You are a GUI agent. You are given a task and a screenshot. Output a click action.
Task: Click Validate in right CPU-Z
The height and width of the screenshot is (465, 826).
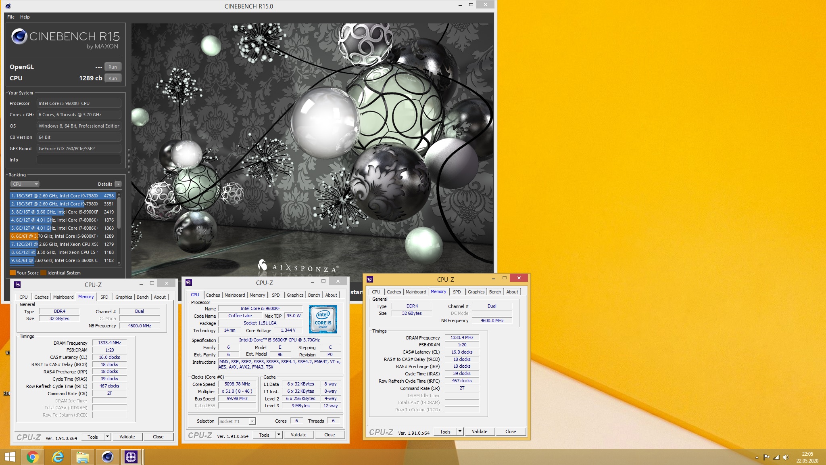(480, 431)
